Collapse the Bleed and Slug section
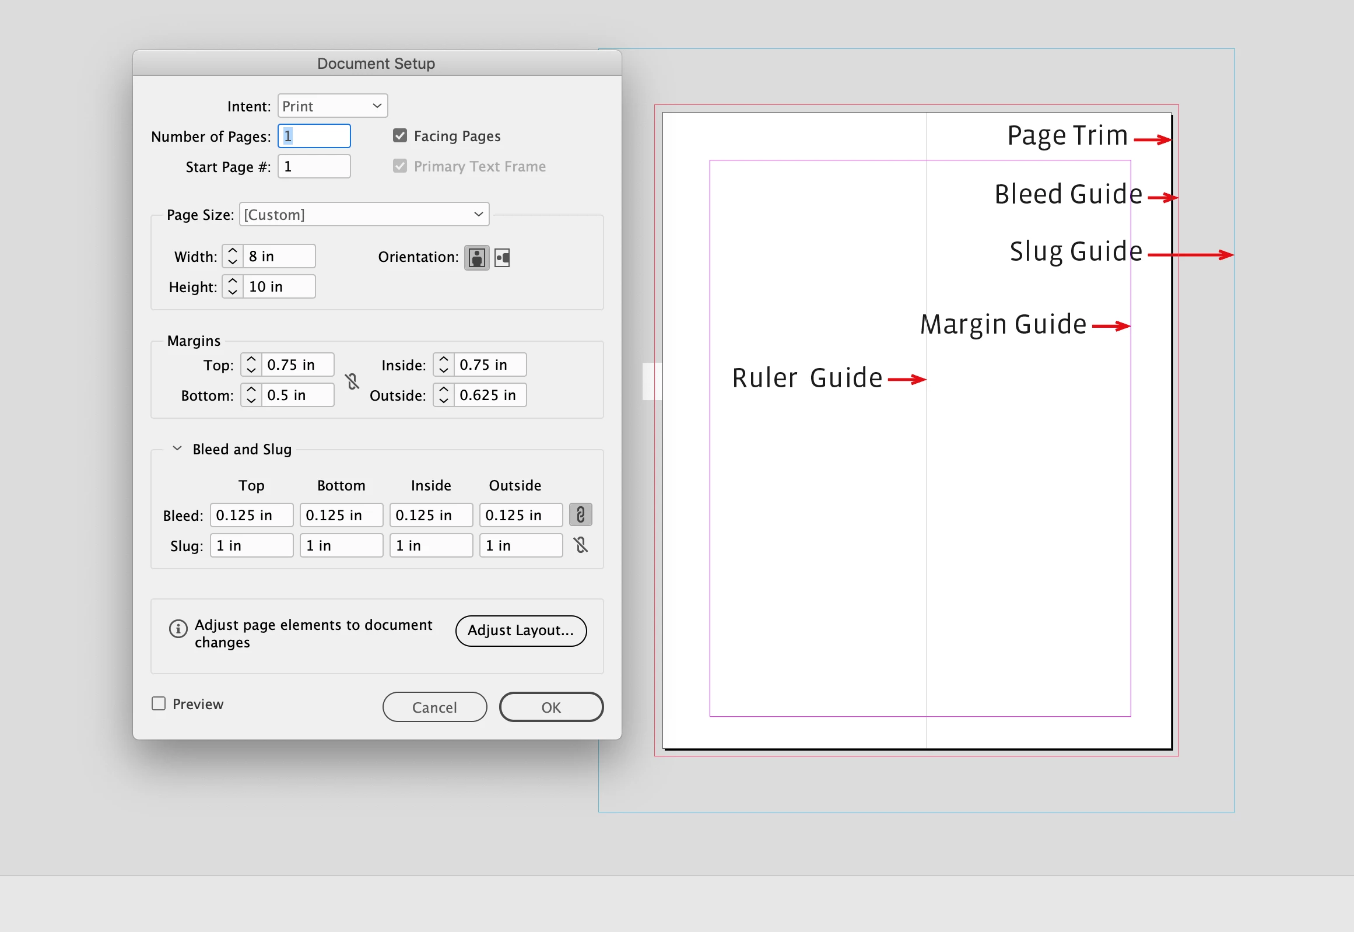 point(177,449)
